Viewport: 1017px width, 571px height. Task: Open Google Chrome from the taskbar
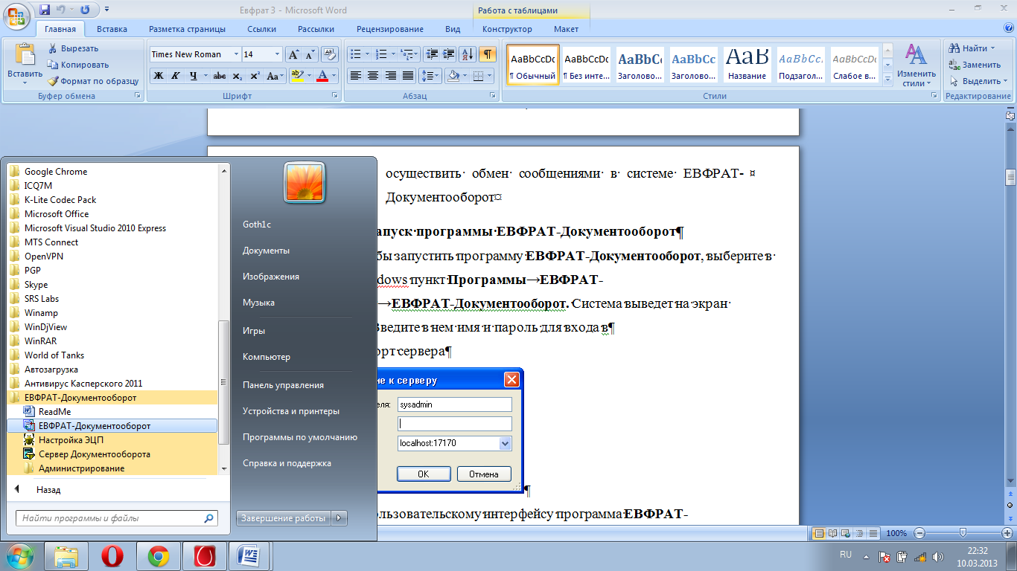tap(158, 555)
